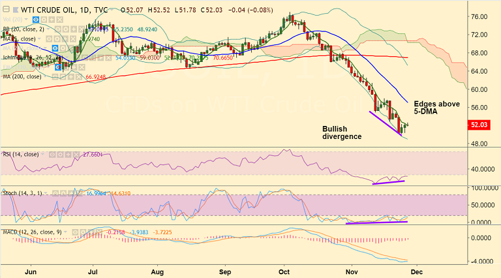
Task: Hide the MA (200, close) 66.9248 indicator
Action: [55, 77]
